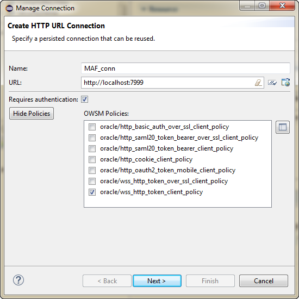
Task: Click the Name field containing MAF_conn
Action: click(185, 68)
